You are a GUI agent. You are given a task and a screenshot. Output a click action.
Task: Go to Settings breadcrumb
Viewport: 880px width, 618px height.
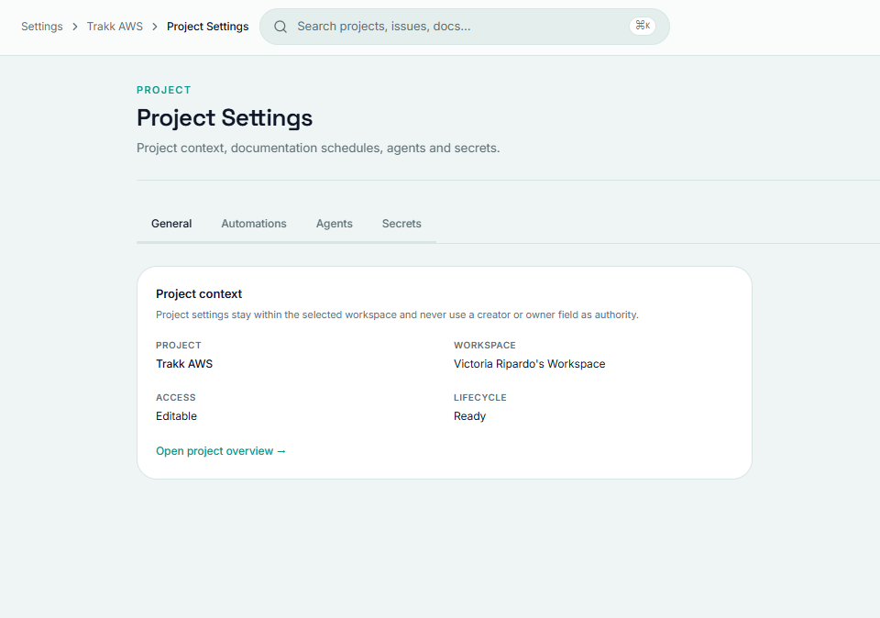pyautogui.click(x=42, y=27)
